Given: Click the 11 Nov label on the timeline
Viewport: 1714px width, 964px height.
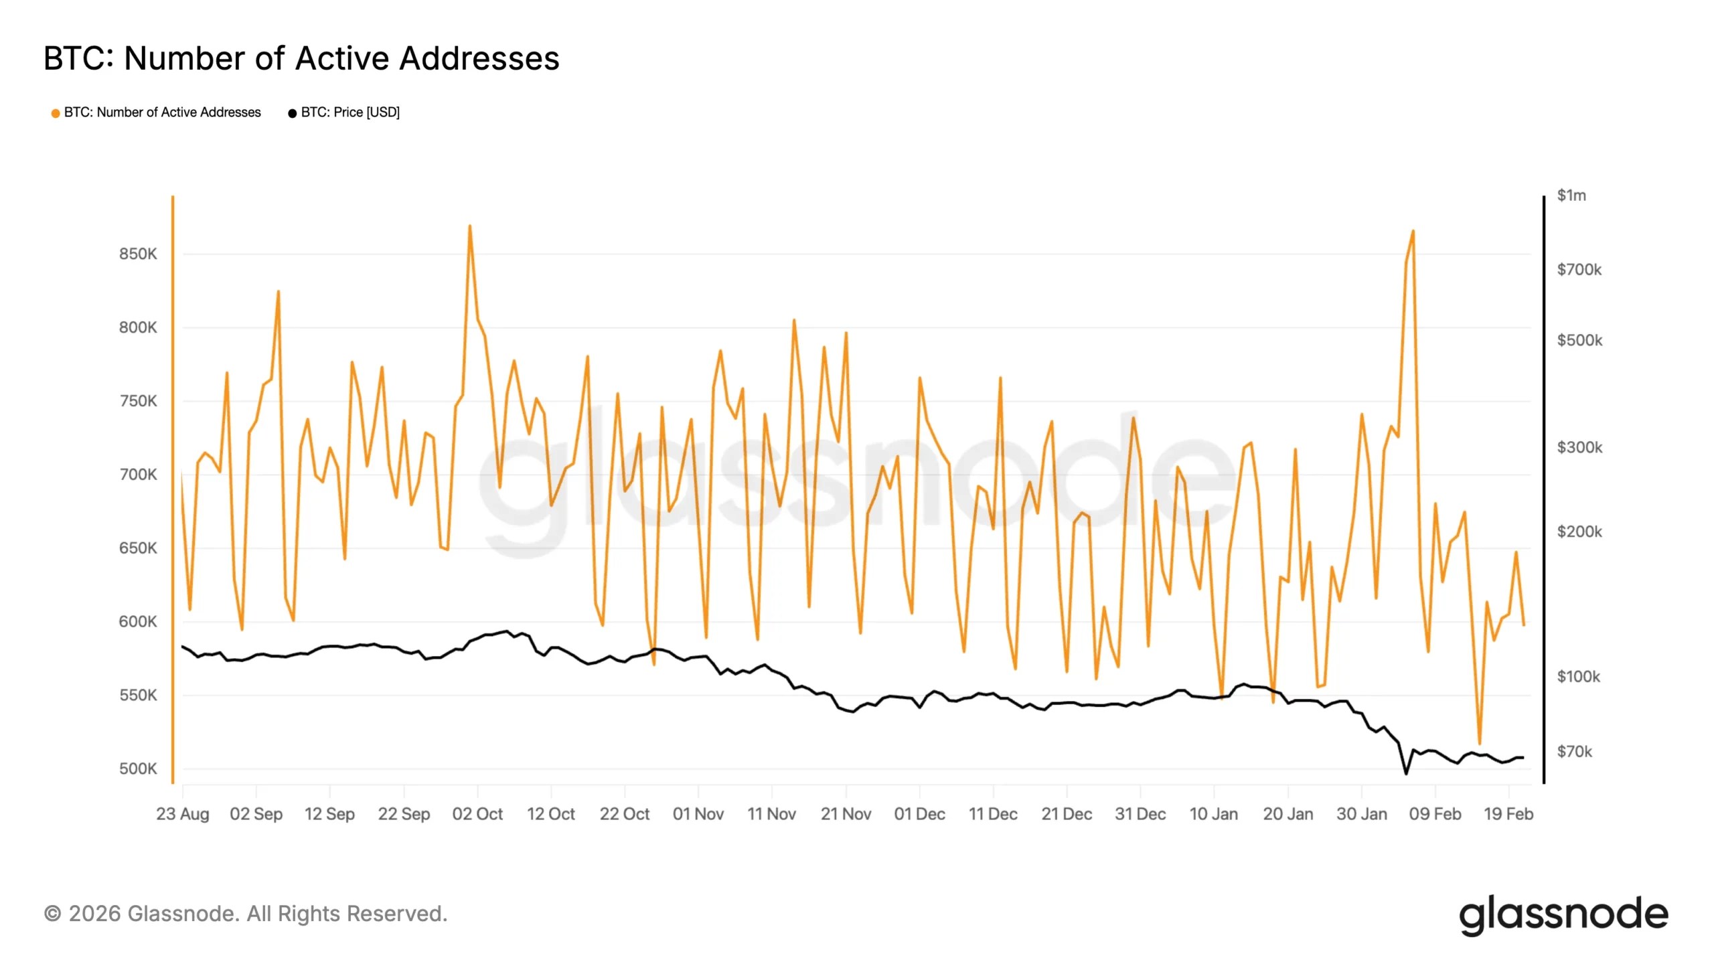Looking at the screenshot, I should click(771, 813).
